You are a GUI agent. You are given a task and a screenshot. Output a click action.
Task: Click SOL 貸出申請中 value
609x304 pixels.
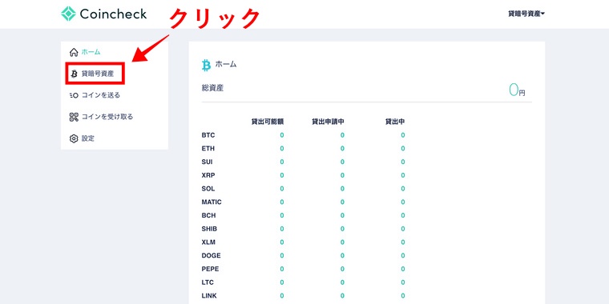coord(342,189)
